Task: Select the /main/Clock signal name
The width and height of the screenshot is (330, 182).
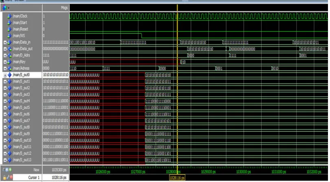Action: pos(20,16)
